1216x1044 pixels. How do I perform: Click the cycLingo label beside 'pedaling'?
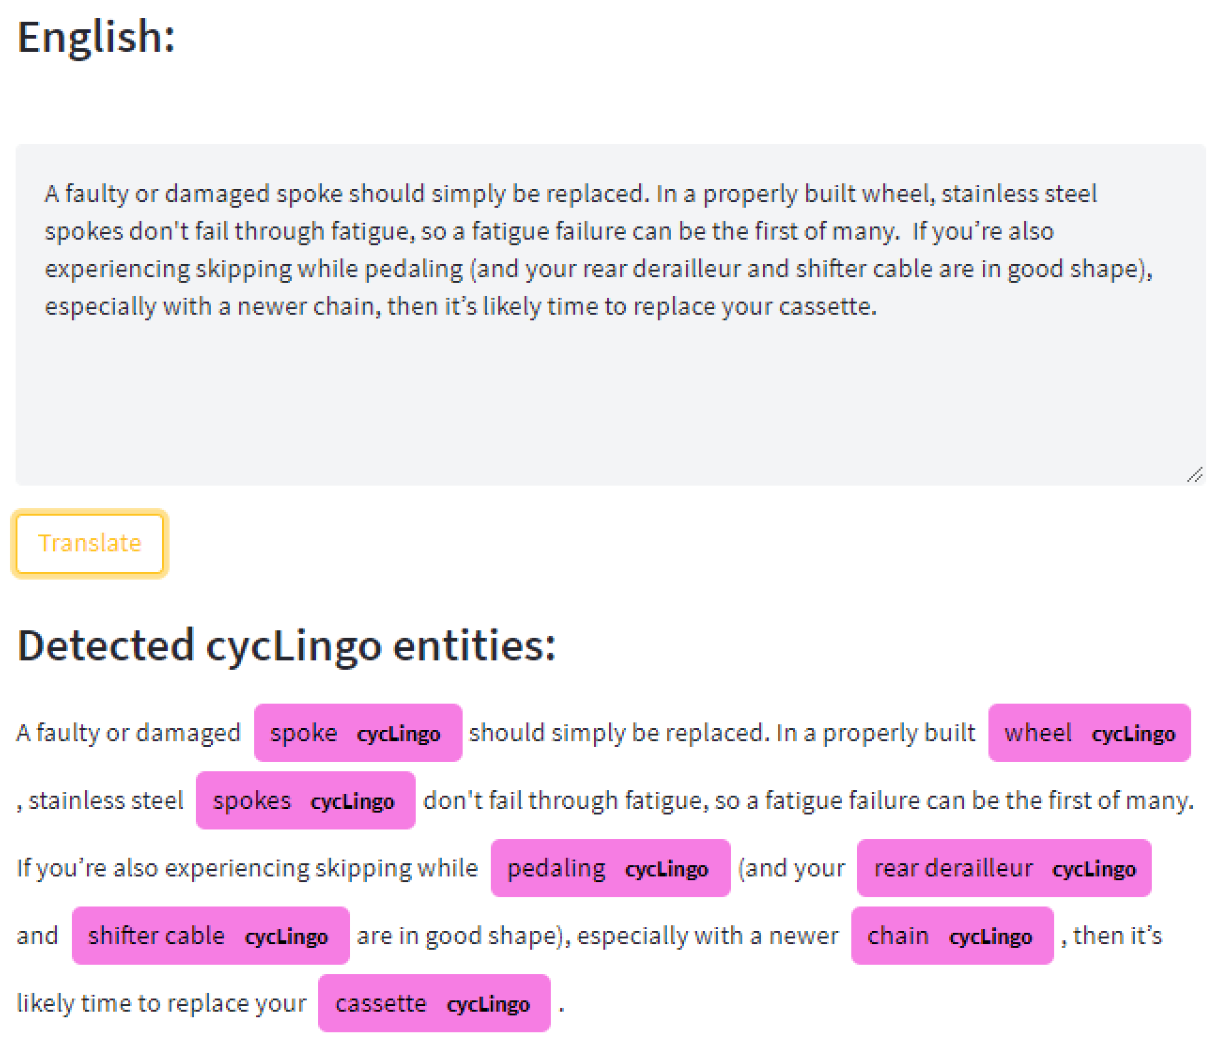666,869
